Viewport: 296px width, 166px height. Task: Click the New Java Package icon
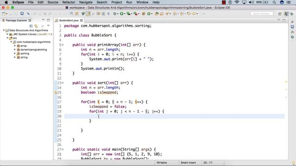pos(143,13)
